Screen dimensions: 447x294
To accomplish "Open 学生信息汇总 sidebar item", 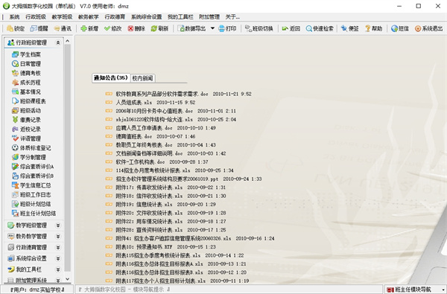I will (31, 185).
